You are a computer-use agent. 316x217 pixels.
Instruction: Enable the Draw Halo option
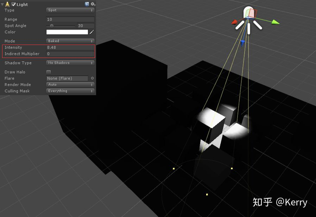point(49,72)
